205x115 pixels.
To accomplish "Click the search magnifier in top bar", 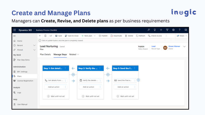I will pos(149,30).
